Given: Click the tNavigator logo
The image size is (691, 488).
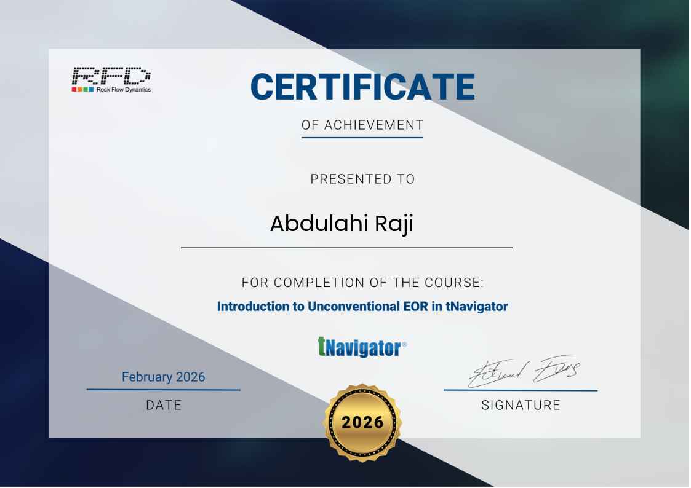Looking at the screenshot, I should [x=359, y=347].
